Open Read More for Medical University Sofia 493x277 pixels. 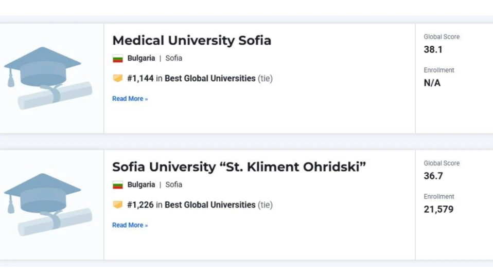tap(130, 99)
